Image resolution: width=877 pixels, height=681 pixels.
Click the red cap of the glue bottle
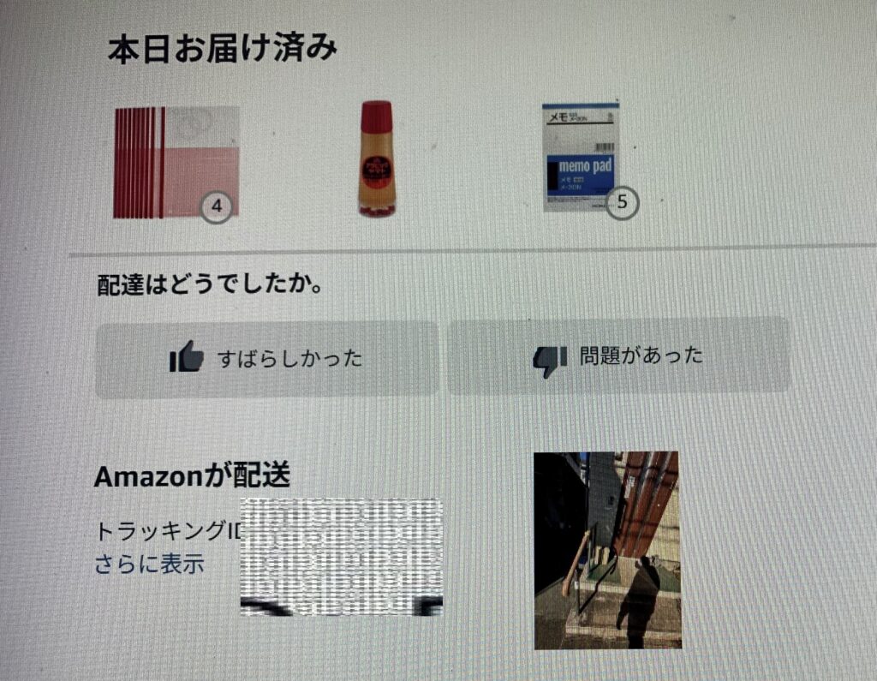[x=377, y=116]
